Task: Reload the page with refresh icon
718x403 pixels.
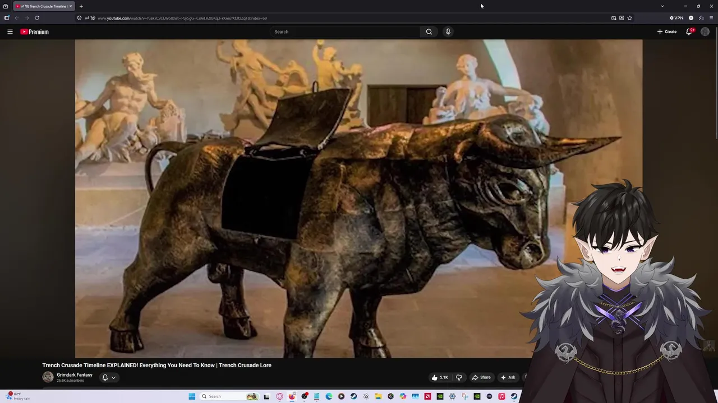Action: 37,18
